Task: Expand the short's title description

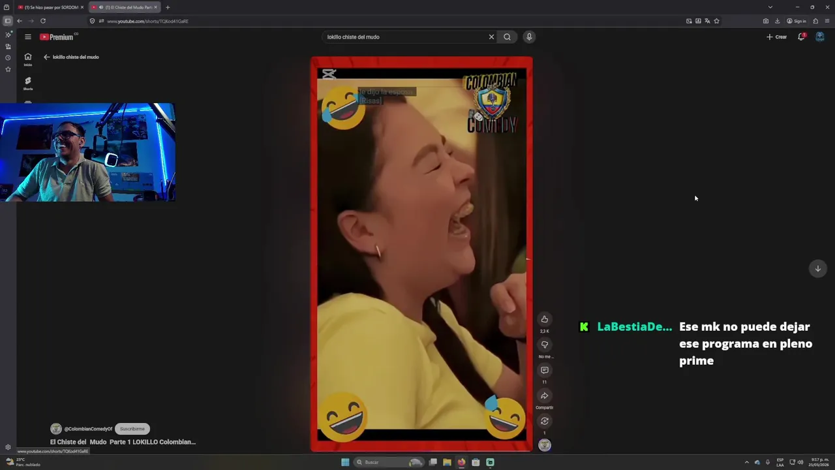Action: 123,442
